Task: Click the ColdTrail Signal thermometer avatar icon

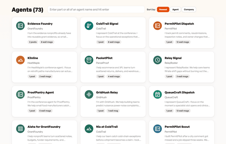Action: point(89,26)
